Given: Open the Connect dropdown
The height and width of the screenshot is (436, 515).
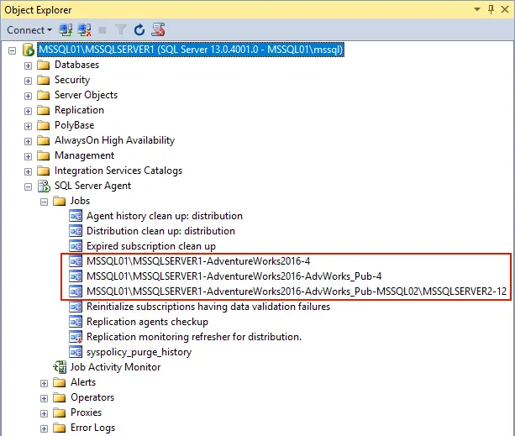Looking at the screenshot, I should (29, 30).
